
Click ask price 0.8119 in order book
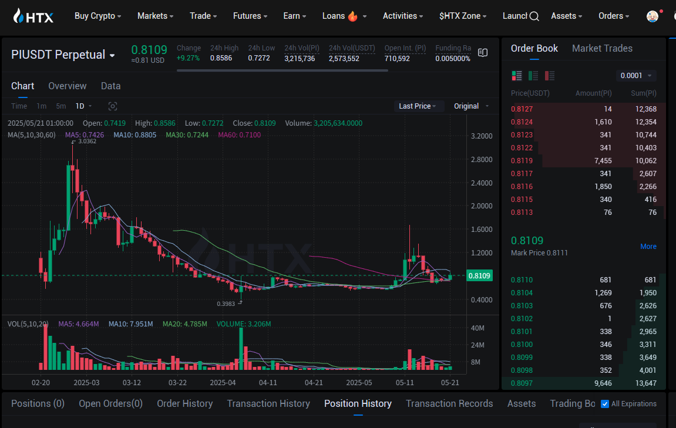coord(522,161)
